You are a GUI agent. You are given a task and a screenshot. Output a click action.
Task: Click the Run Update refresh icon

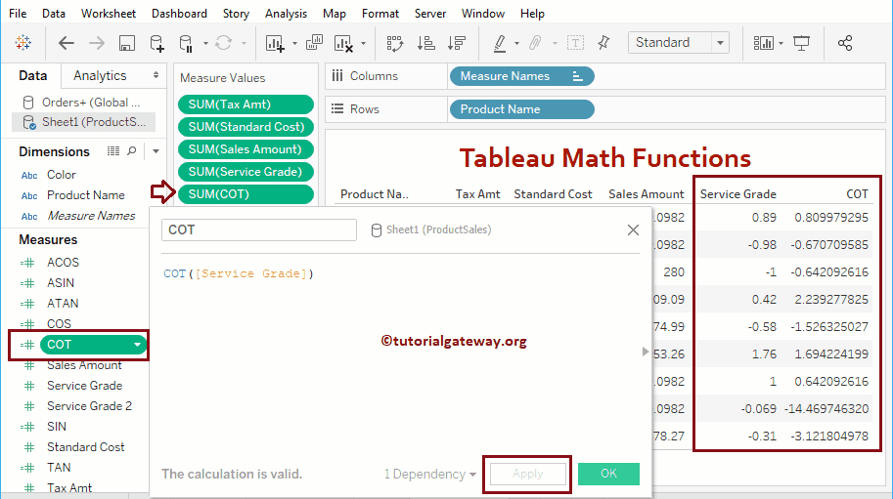coord(223,43)
